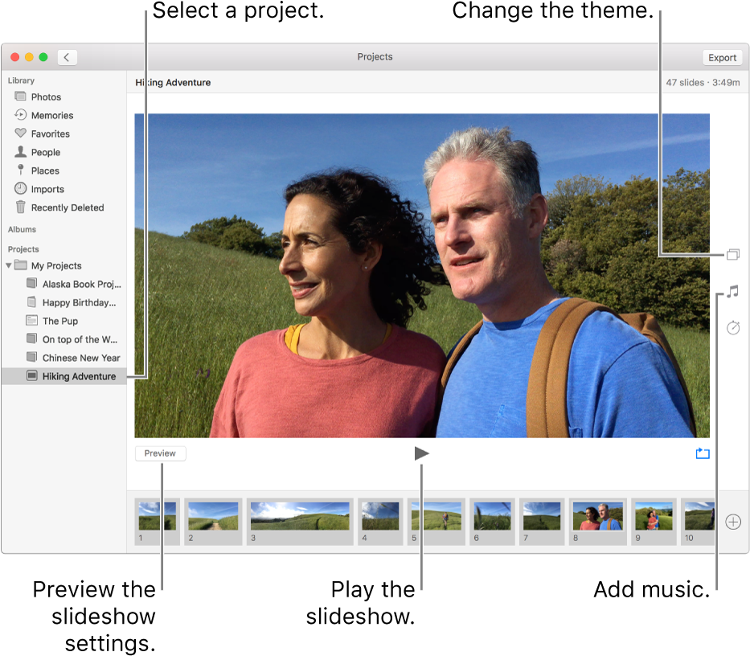
Task: Go back using the navigation arrow
Action: pos(67,57)
